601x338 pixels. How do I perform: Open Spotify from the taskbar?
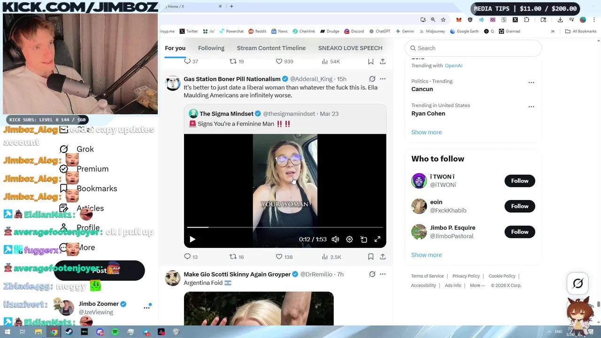click(x=115, y=332)
